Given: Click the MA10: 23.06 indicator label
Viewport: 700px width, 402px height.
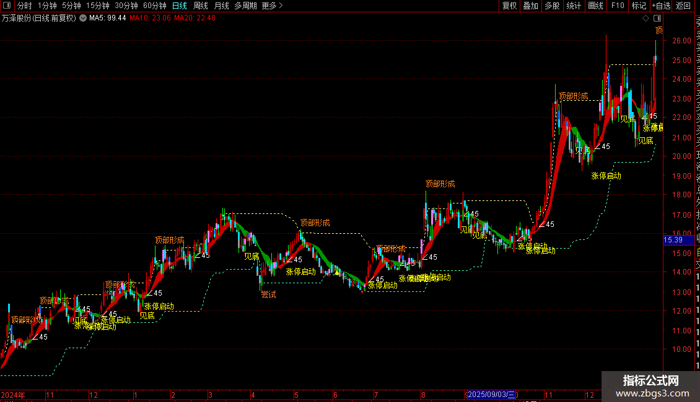Looking at the screenshot, I should click(150, 19).
